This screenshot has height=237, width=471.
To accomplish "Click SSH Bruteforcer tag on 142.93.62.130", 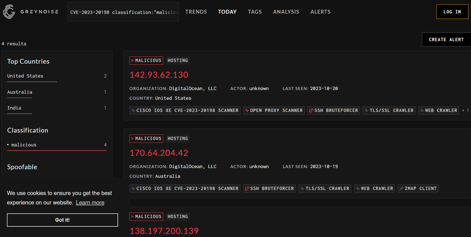I will (x=334, y=110).
